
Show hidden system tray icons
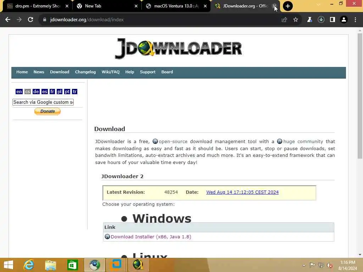pos(304,265)
